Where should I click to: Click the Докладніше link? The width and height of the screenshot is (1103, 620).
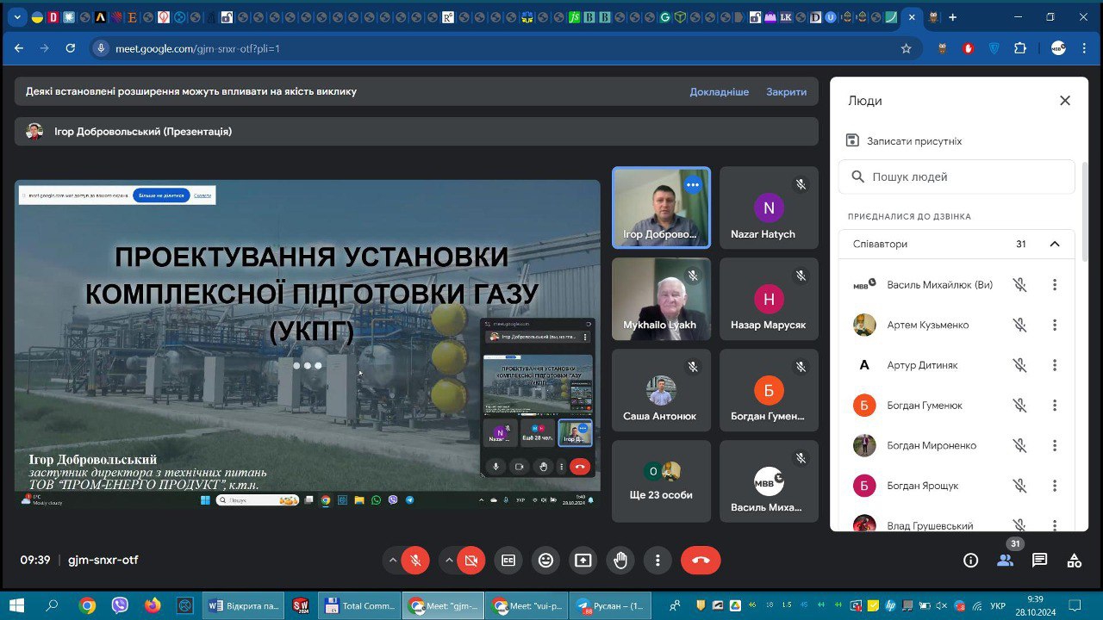(720, 91)
